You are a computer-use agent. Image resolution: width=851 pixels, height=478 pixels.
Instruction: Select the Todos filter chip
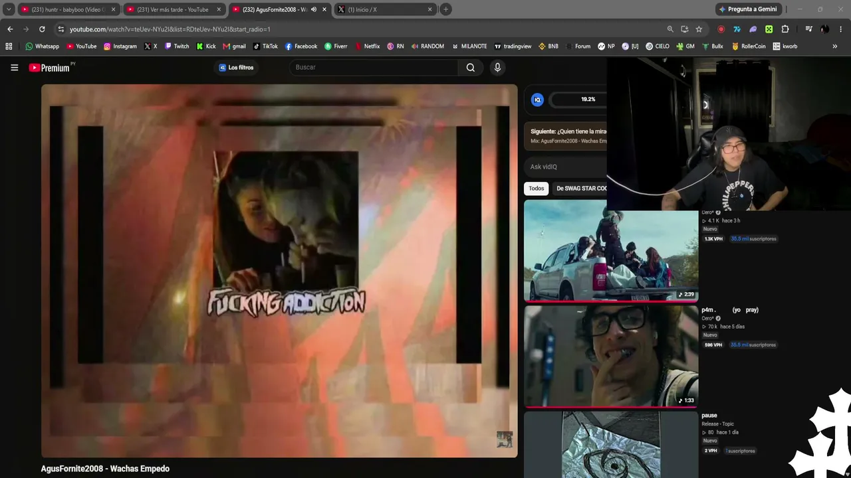pos(537,189)
